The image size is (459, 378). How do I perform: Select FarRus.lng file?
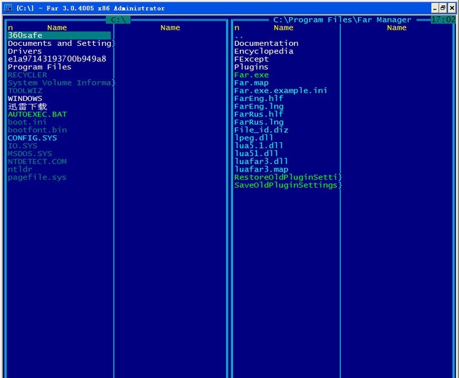point(259,122)
